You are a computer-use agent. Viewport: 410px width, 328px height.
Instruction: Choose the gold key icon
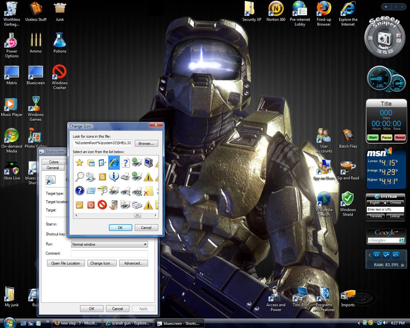79,204
